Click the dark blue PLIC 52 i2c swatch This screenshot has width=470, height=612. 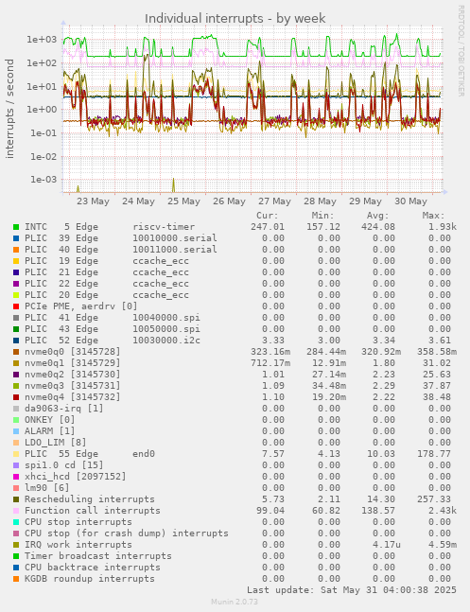16,341
